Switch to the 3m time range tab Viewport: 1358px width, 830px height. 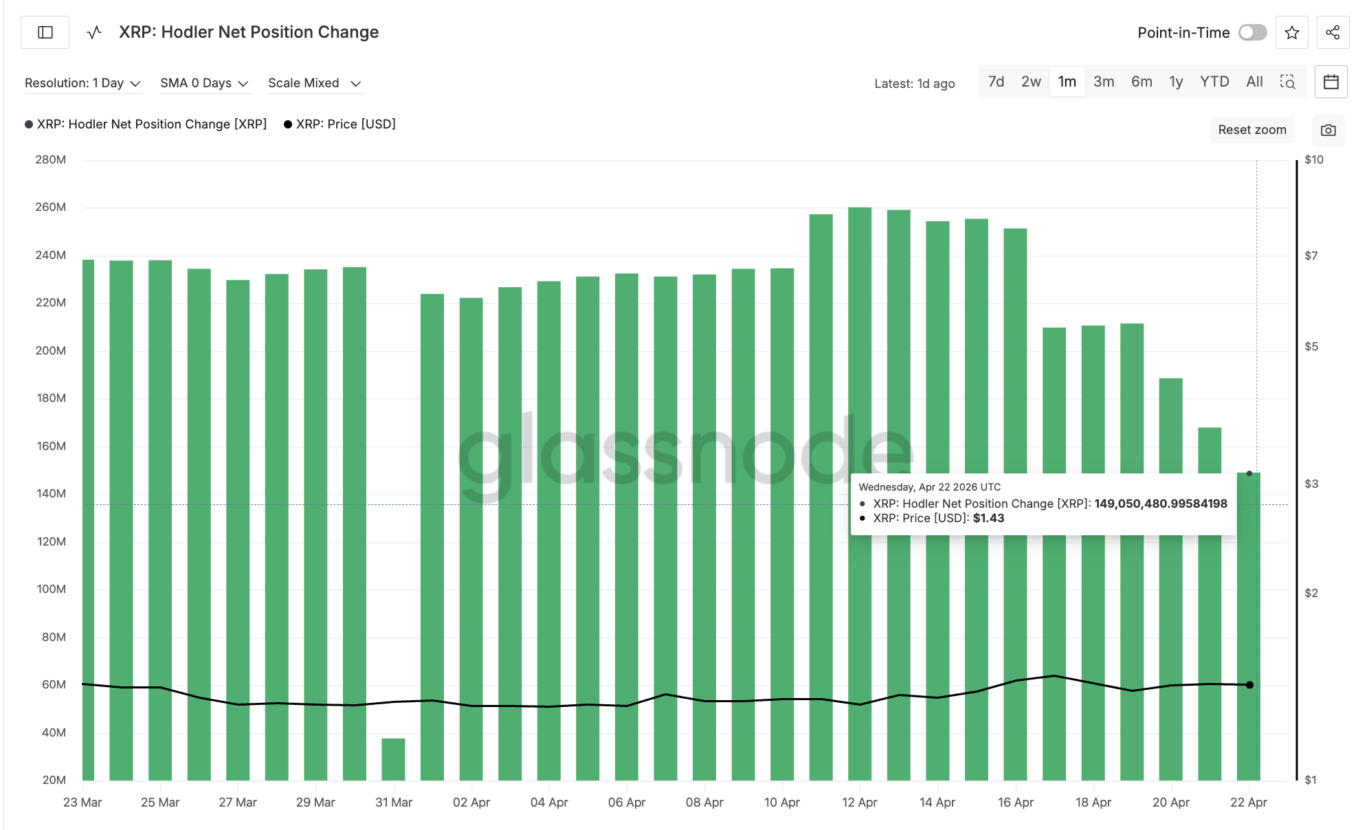tap(1104, 81)
